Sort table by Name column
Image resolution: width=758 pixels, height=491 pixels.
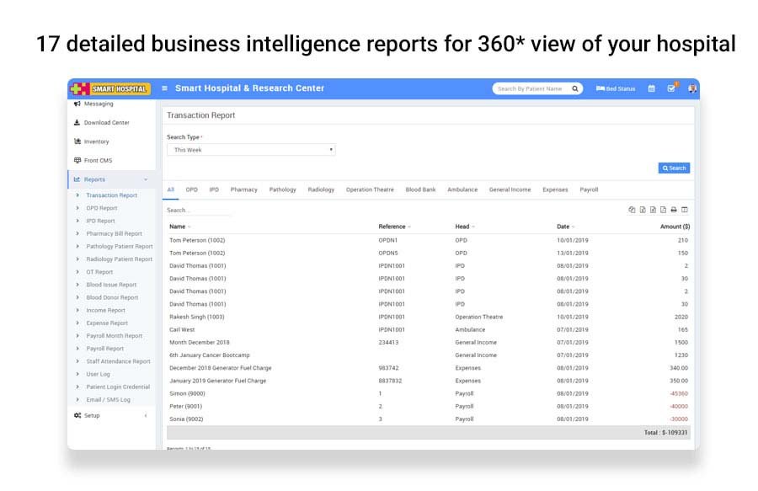[179, 227]
